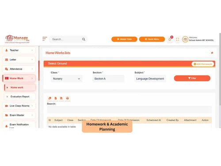The height and width of the screenshot is (166, 221).
Task: Sort by the Scheduled At column header
Action: click(x=153, y=120)
